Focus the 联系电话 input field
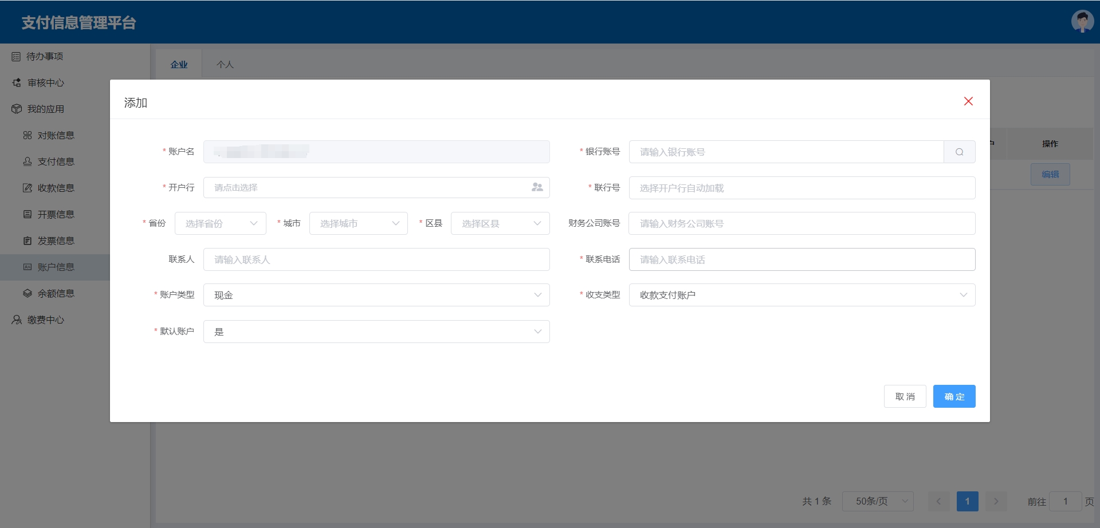Viewport: 1100px width, 528px height. [x=802, y=259]
